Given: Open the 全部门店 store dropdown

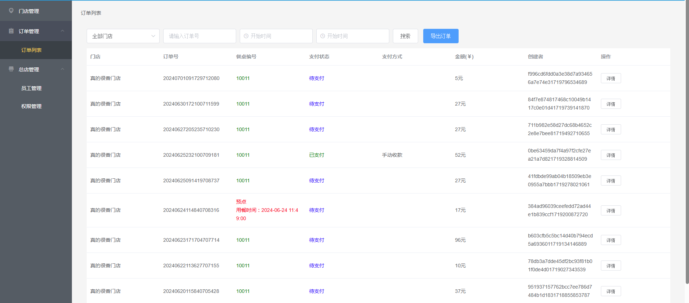Looking at the screenshot, I should tap(123, 36).
